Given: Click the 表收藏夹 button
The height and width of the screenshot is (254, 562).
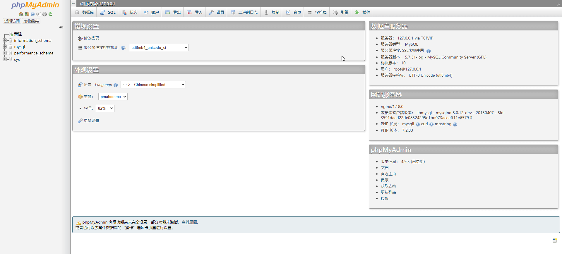Looking at the screenshot, I should point(31,21).
